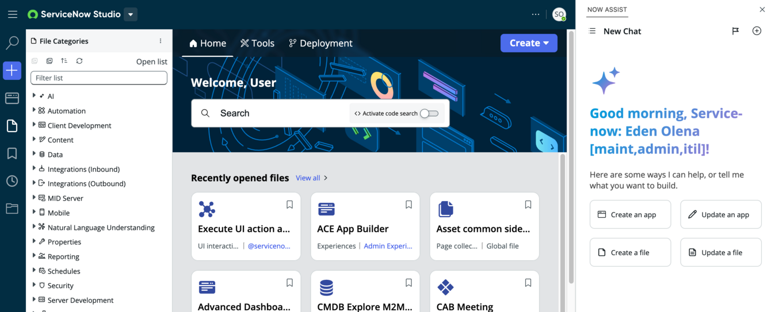Select the files icon in left sidebar
Screen dimensions: 775x312
point(12,126)
